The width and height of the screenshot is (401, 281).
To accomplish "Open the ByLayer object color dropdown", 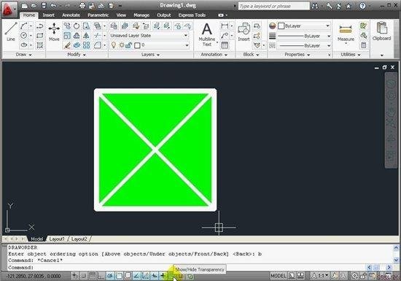I will tap(304, 26).
